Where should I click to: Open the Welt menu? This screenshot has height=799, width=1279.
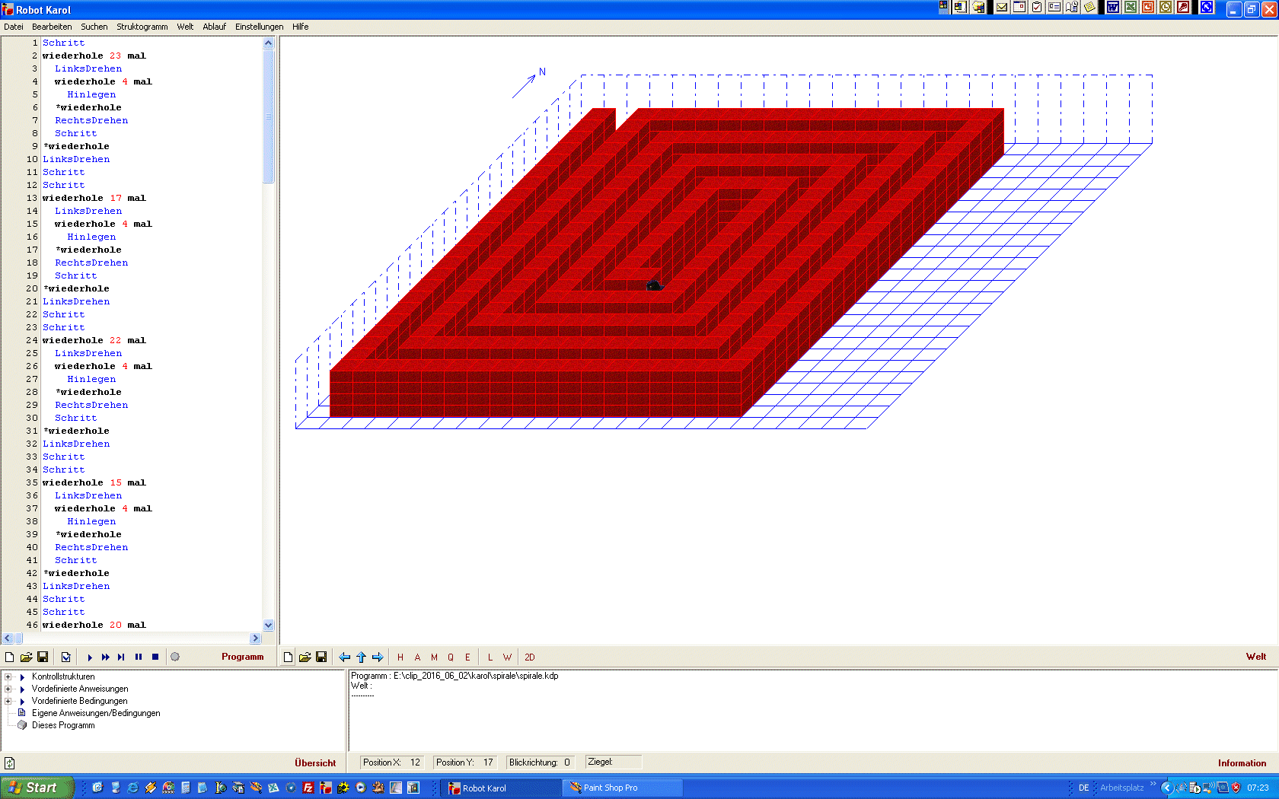(x=185, y=27)
